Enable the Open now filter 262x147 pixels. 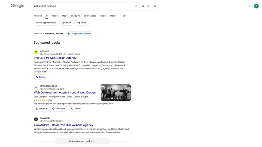coord(66,23)
